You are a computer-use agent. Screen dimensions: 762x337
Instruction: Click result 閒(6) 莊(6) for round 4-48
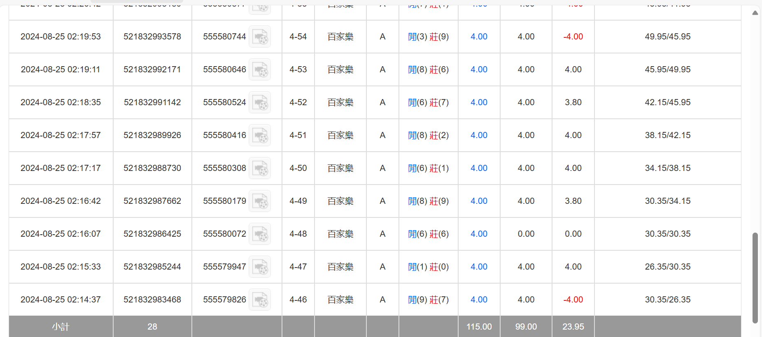(428, 234)
